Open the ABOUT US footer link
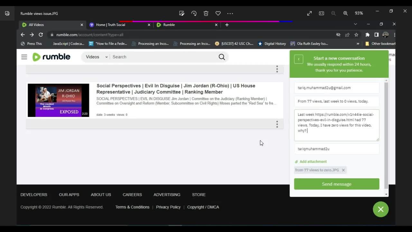The image size is (412, 232). click(x=101, y=195)
